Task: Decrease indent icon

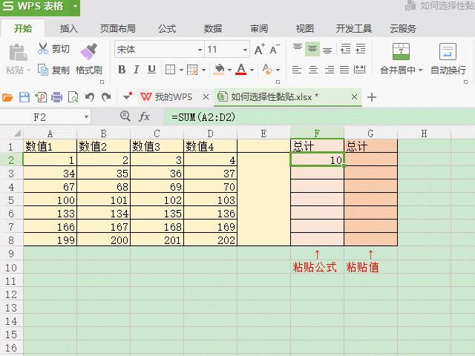Action: (x=346, y=49)
